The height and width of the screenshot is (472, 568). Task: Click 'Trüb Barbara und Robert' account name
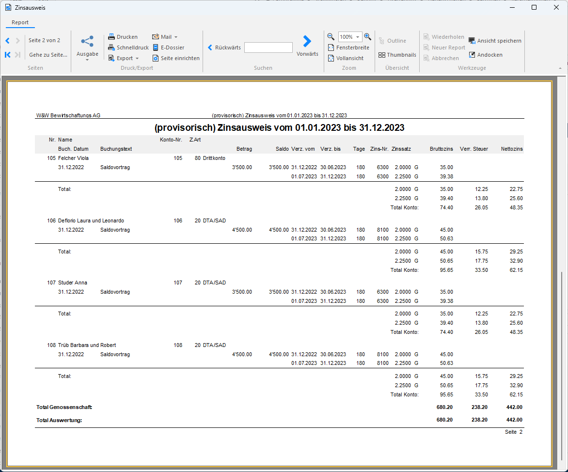tap(87, 345)
